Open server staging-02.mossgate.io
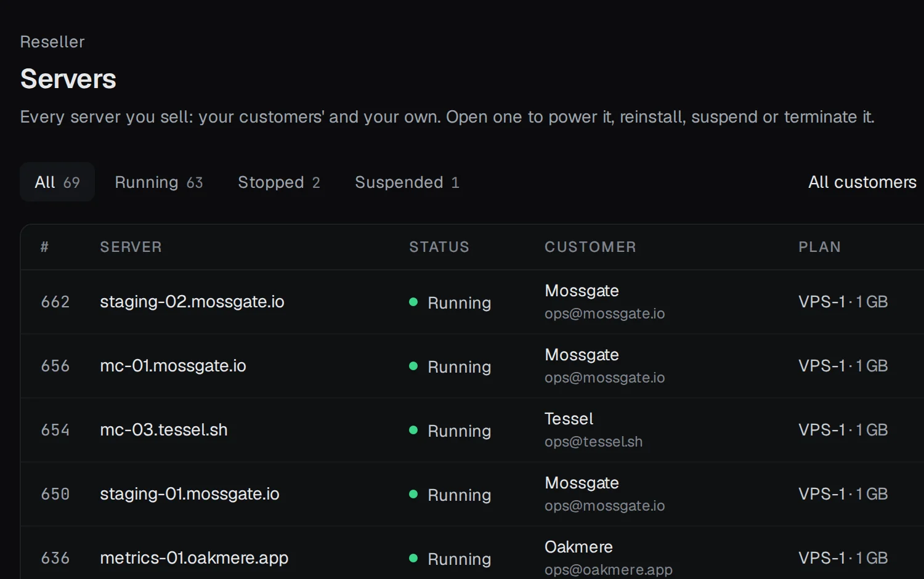924x579 pixels. click(x=192, y=302)
